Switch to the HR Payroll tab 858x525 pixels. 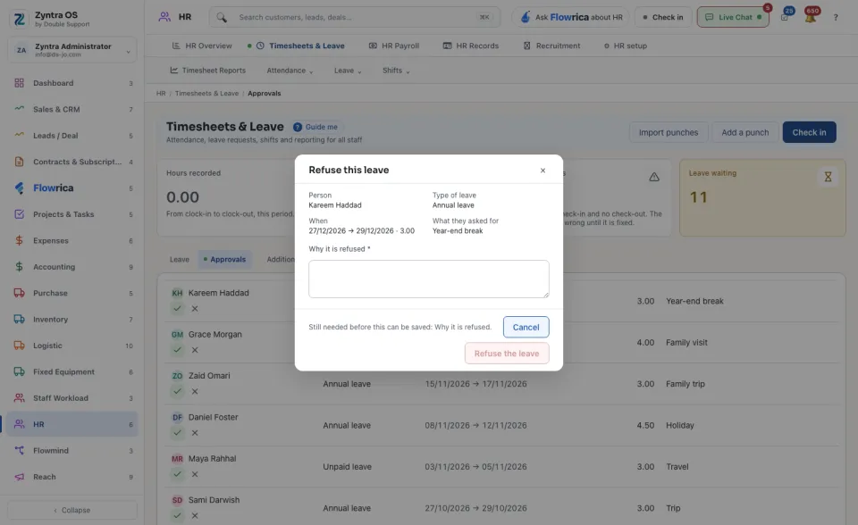click(394, 46)
